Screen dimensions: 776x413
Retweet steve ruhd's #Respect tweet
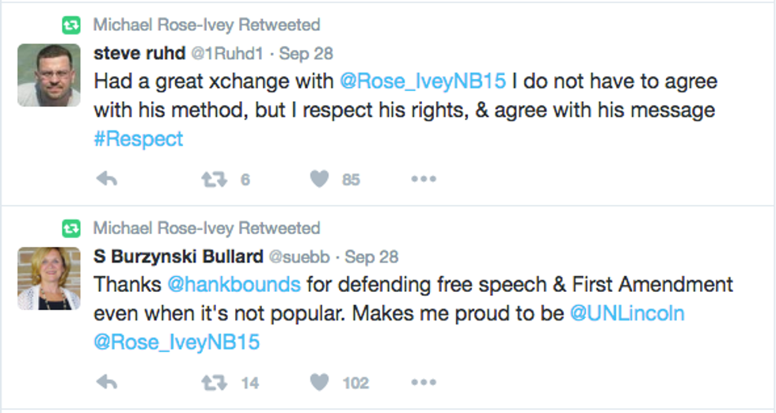214,180
